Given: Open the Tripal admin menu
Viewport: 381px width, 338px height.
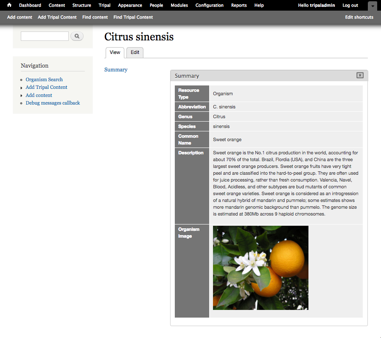Looking at the screenshot, I should 104,6.
